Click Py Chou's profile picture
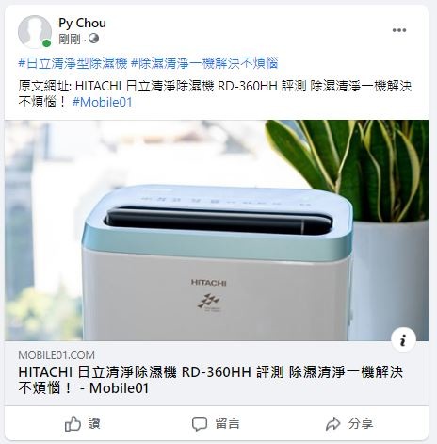Image resolution: width=437 pixels, height=444 pixels. point(35,31)
